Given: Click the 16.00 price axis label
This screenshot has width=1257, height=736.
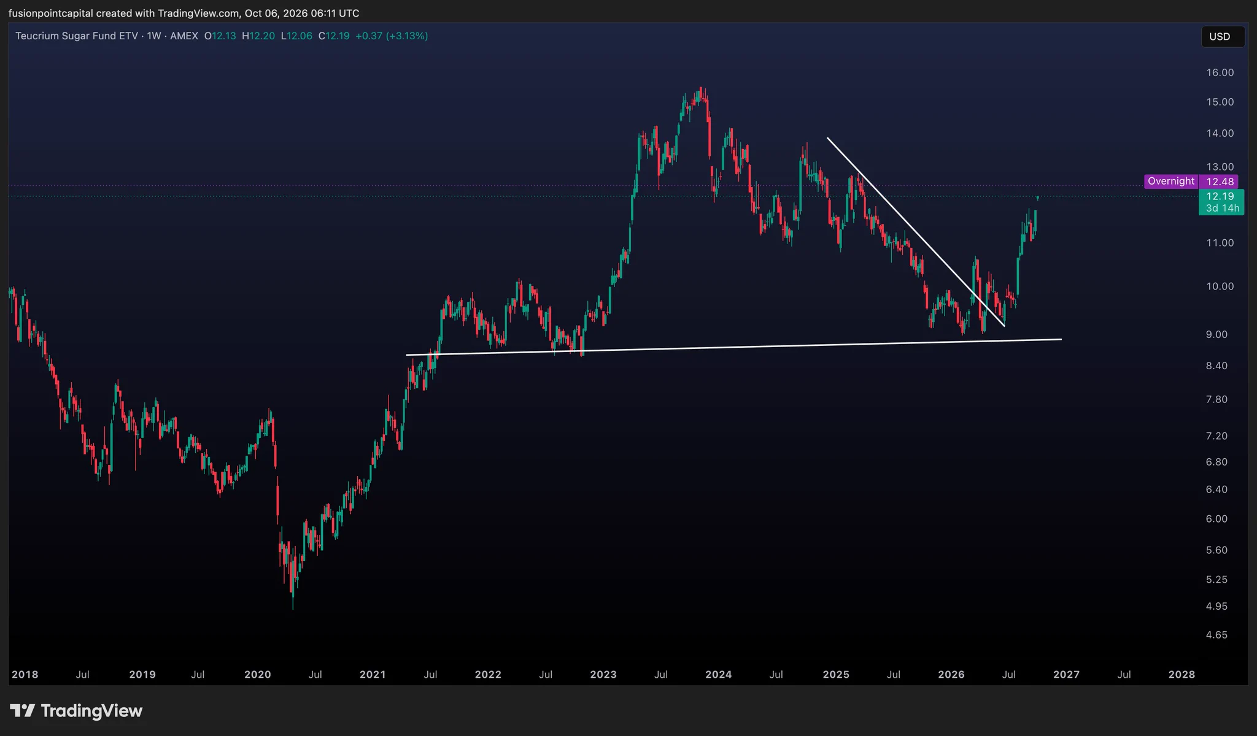Looking at the screenshot, I should (x=1220, y=72).
